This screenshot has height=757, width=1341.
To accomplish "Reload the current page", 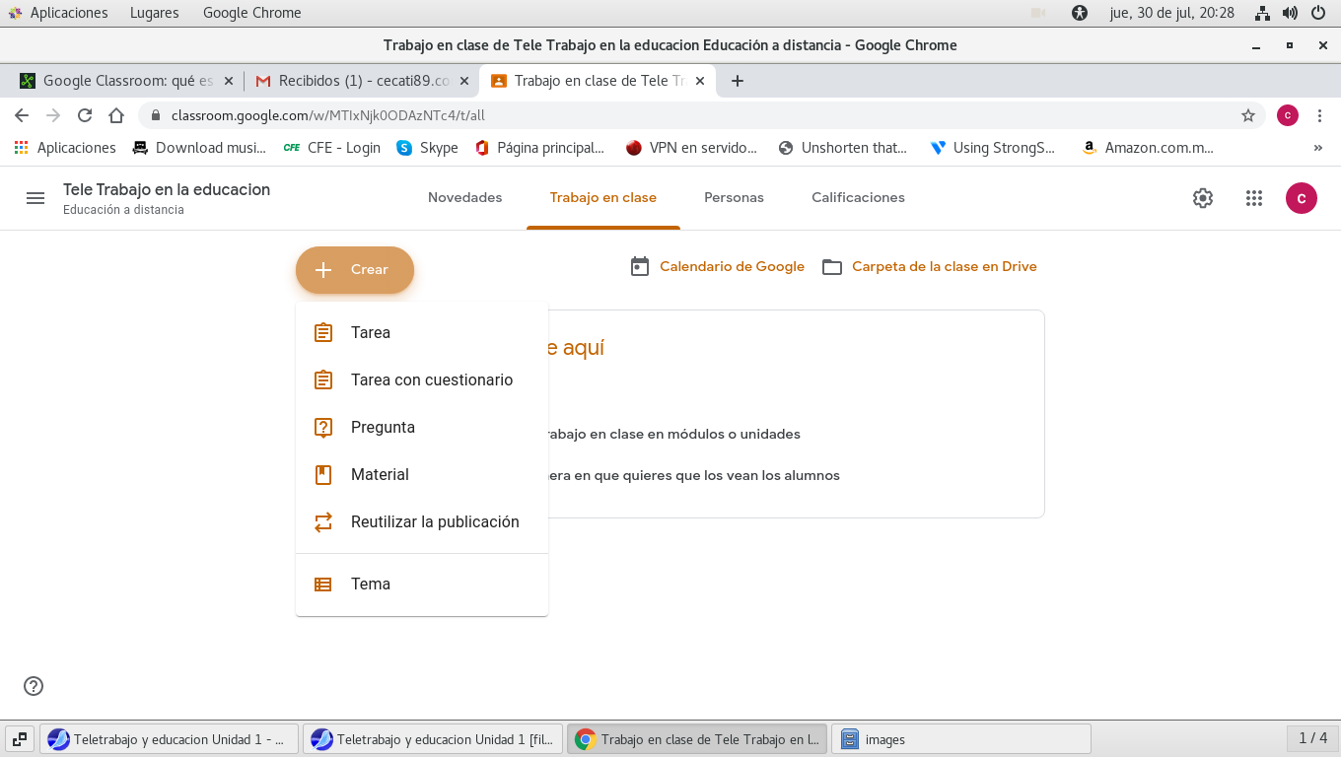I will point(85,115).
